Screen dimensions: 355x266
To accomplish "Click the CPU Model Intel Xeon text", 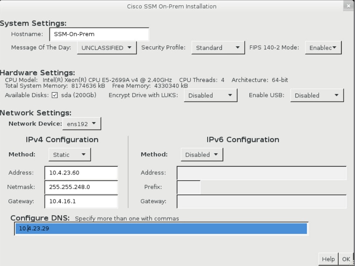I will tap(88, 80).
